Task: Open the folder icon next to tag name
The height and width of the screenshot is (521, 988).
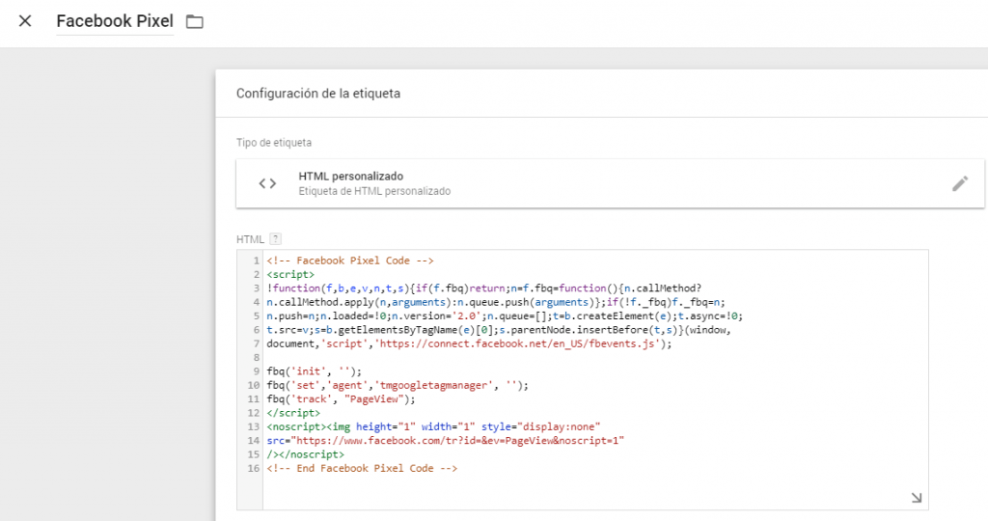Action: point(195,21)
